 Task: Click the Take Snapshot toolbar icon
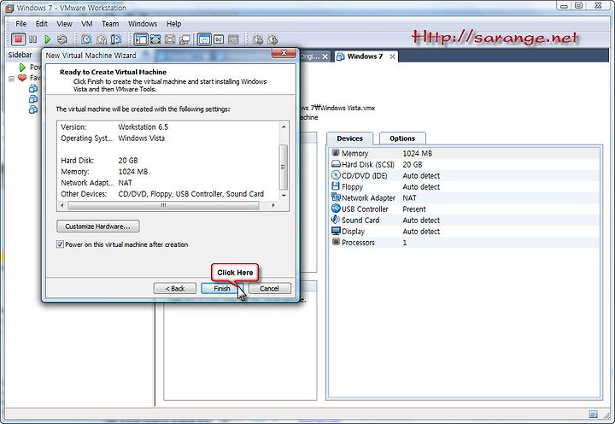[86, 39]
